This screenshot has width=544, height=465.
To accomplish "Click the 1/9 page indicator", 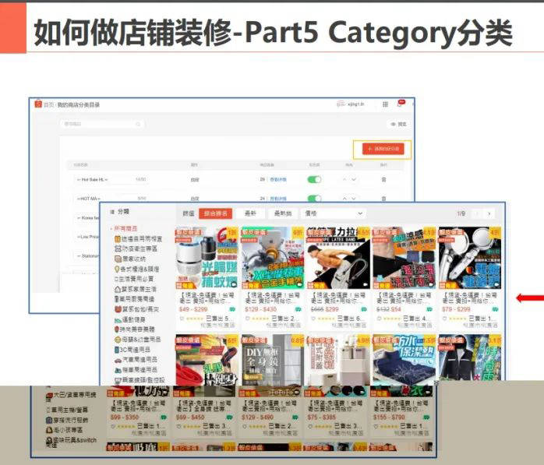I will tap(461, 213).
